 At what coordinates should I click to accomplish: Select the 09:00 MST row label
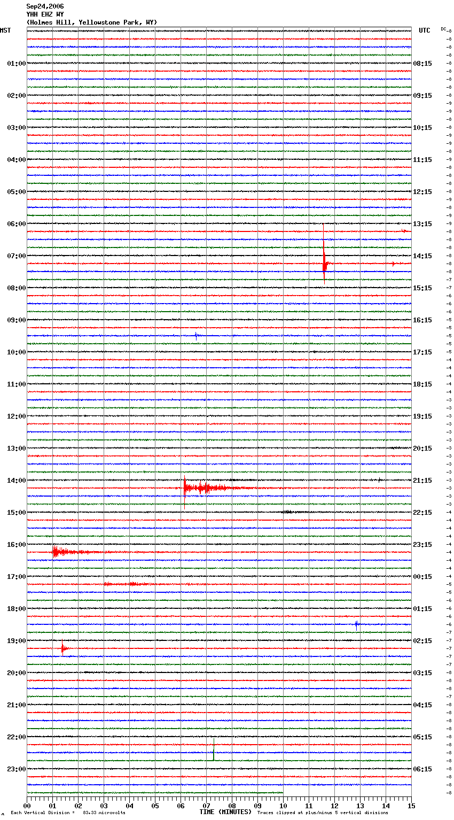tap(17, 320)
